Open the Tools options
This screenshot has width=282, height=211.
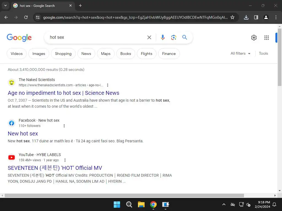[263, 54]
